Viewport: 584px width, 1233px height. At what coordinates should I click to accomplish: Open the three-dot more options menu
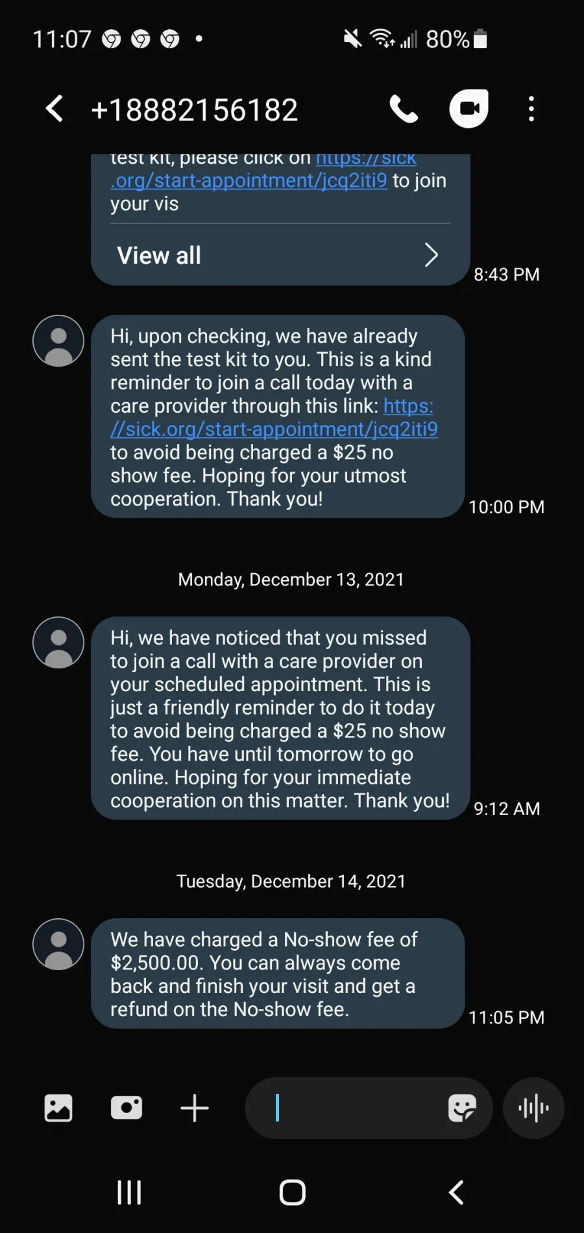pos(531,109)
